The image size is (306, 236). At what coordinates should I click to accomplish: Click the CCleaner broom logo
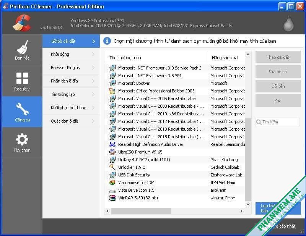[x=22, y=23]
